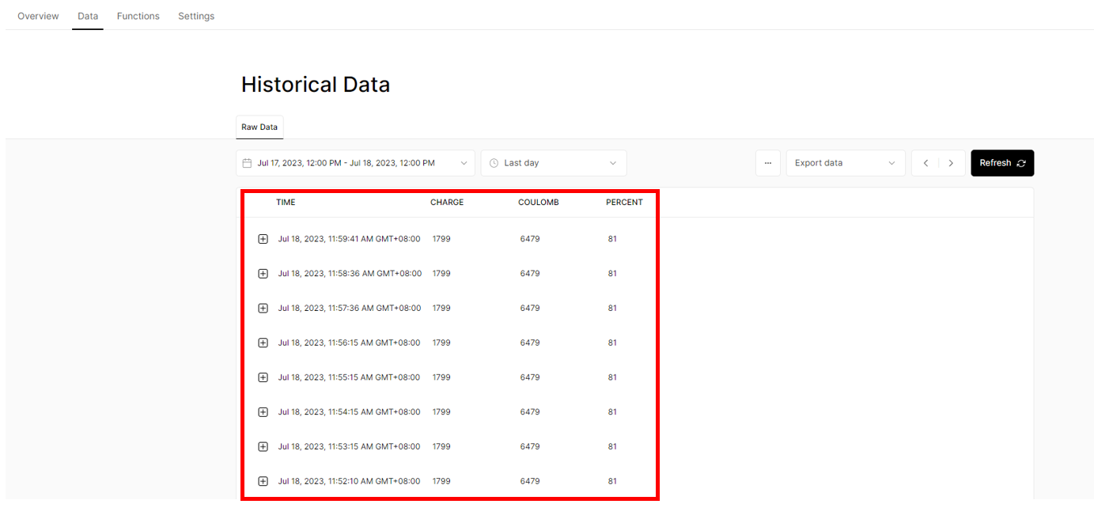Click coulomb value 6479 in 11:58:36 row
1094x523 pixels.
pos(530,274)
